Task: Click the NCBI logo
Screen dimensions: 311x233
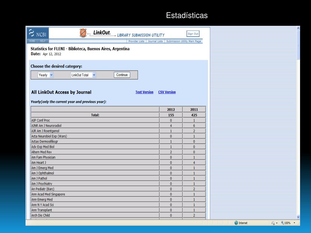Action: tap(38, 33)
